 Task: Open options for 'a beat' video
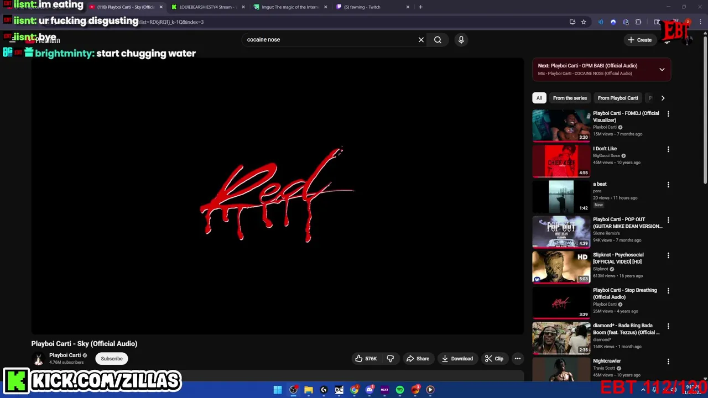click(668, 185)
